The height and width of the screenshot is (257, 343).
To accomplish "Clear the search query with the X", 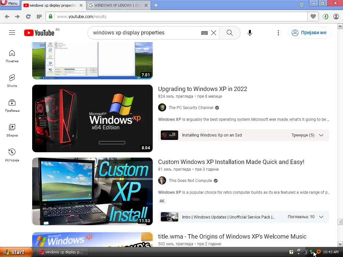I will click(214, 33).
